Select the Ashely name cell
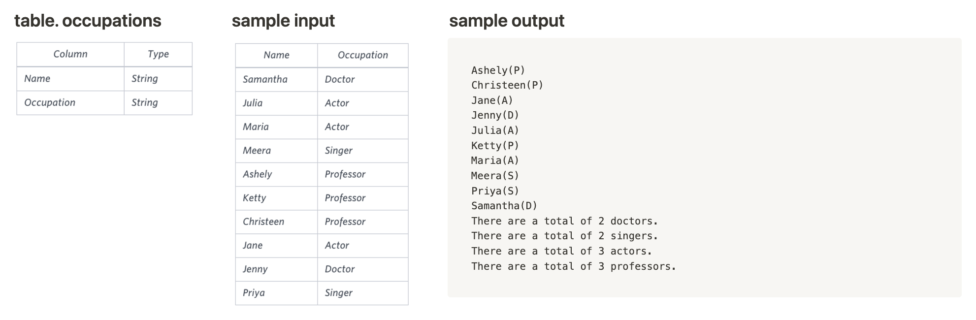 (257, 174)
